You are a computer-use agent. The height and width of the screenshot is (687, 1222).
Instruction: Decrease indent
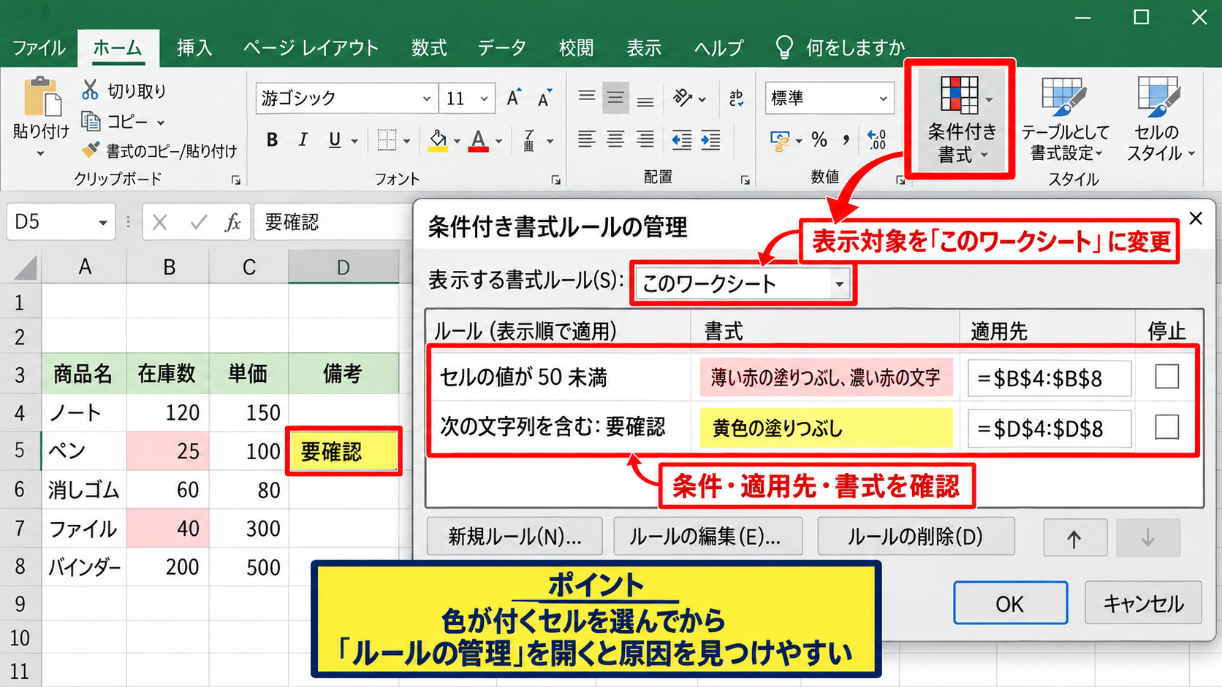click(682, 139)
